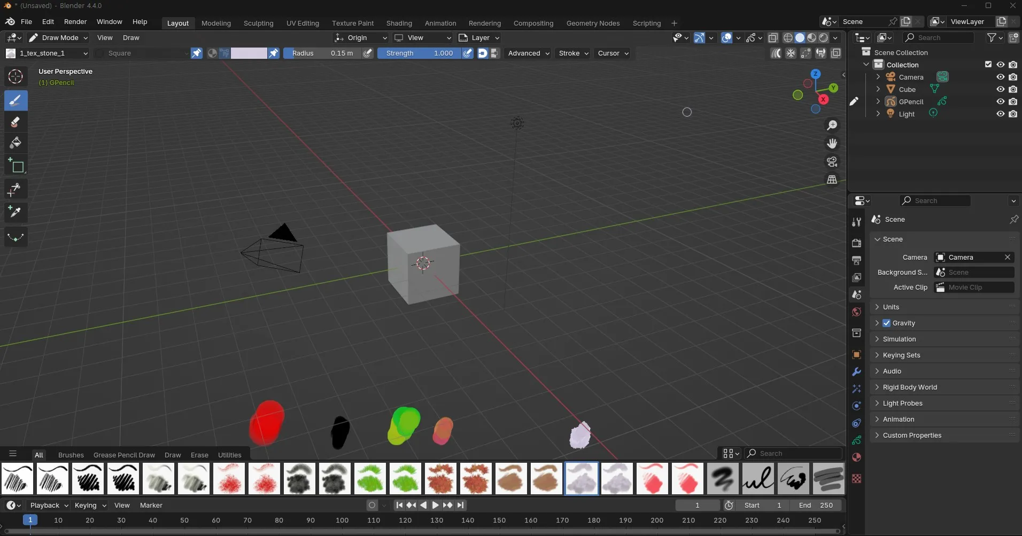Click the Blender logo menu

coord(10,21)
